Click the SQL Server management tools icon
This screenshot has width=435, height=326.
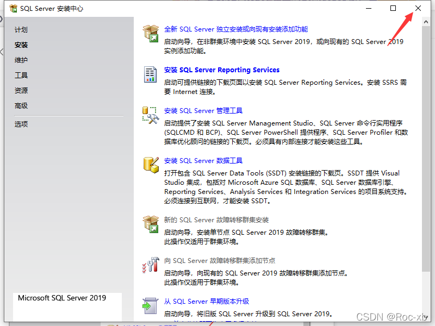pyautogui.click(x=150, y=115)
